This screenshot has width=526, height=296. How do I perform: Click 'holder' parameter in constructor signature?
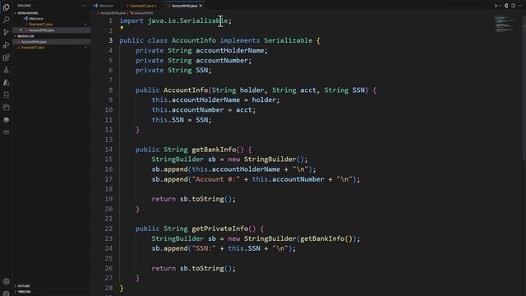click(251, 90)
